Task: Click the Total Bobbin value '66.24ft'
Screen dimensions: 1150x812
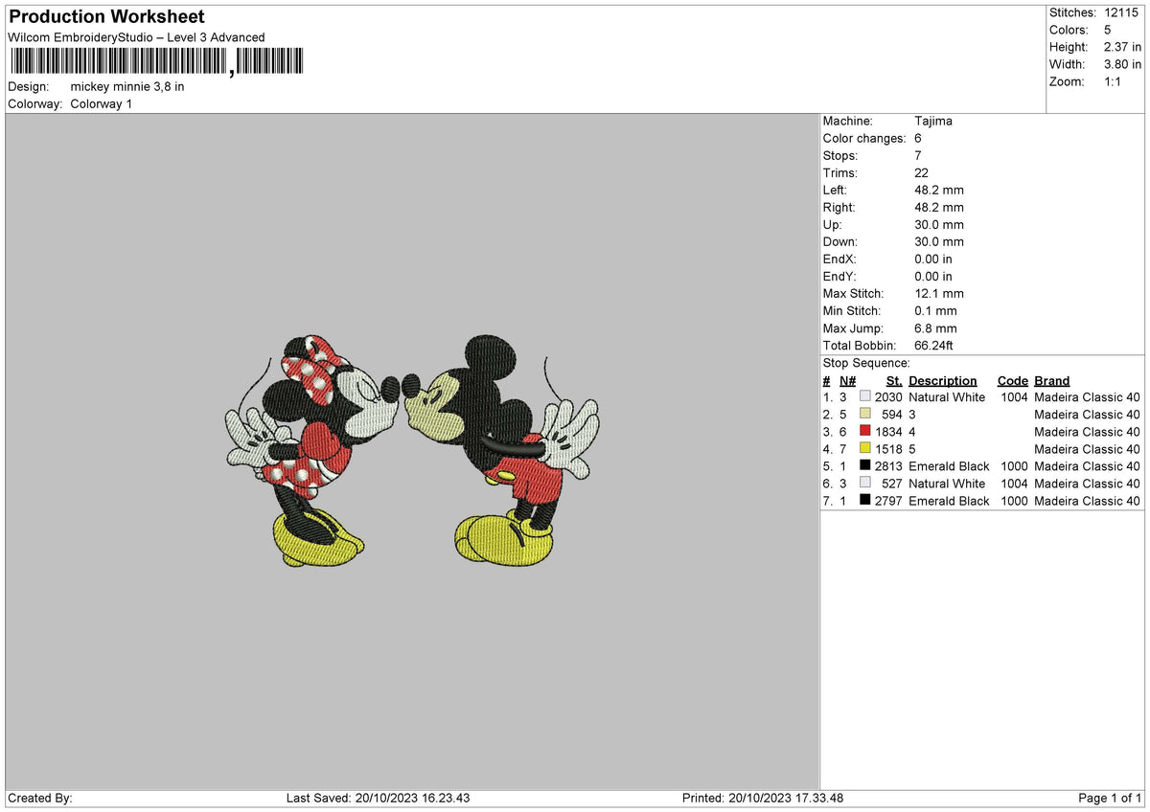Action: [x=934, y=345]
